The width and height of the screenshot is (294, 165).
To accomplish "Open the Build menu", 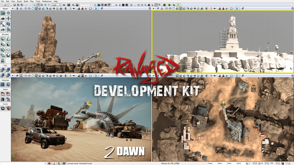I will [26, 1].
